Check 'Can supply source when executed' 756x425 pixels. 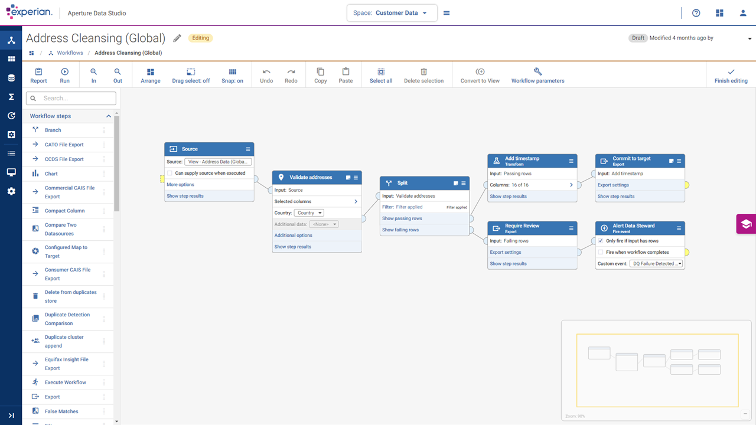point(169,173)
